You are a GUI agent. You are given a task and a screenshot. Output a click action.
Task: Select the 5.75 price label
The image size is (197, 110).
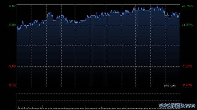pos(12,85)
